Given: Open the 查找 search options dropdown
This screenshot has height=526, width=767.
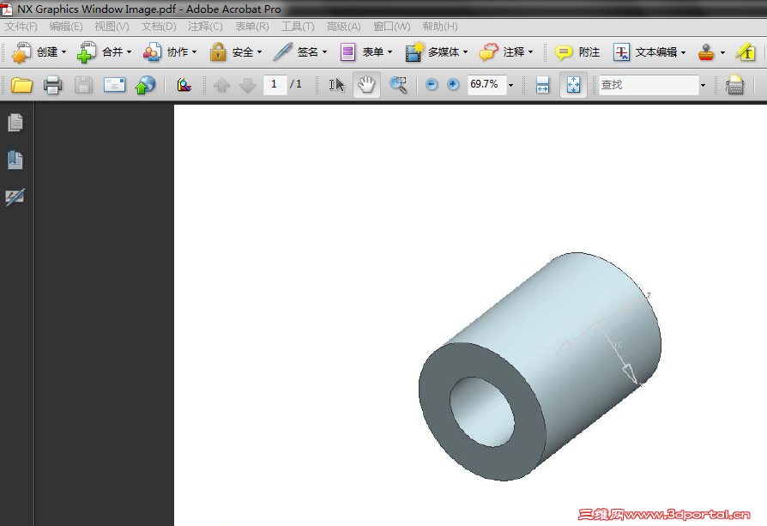Looking at the screenshot, I should 703,86.
